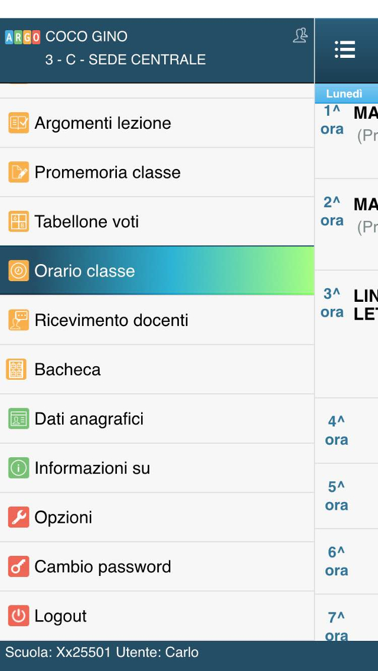Screen dimensions: 378x671
Task: Open the Bacheca menu entry
Action: coord(67,370)
